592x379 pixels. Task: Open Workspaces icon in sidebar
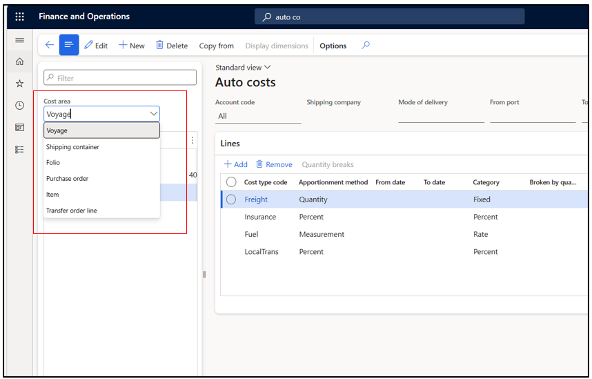click(x=19, y=127)
